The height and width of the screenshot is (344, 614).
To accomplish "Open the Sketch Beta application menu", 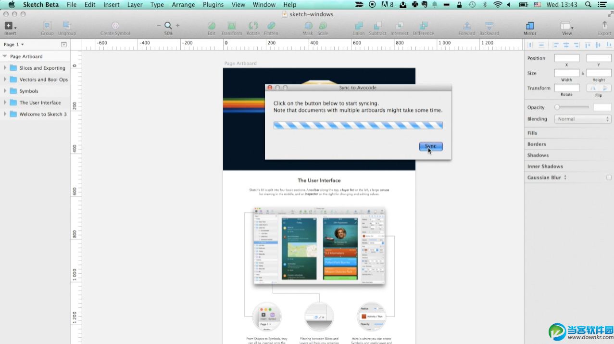I will tap(41, 4).
